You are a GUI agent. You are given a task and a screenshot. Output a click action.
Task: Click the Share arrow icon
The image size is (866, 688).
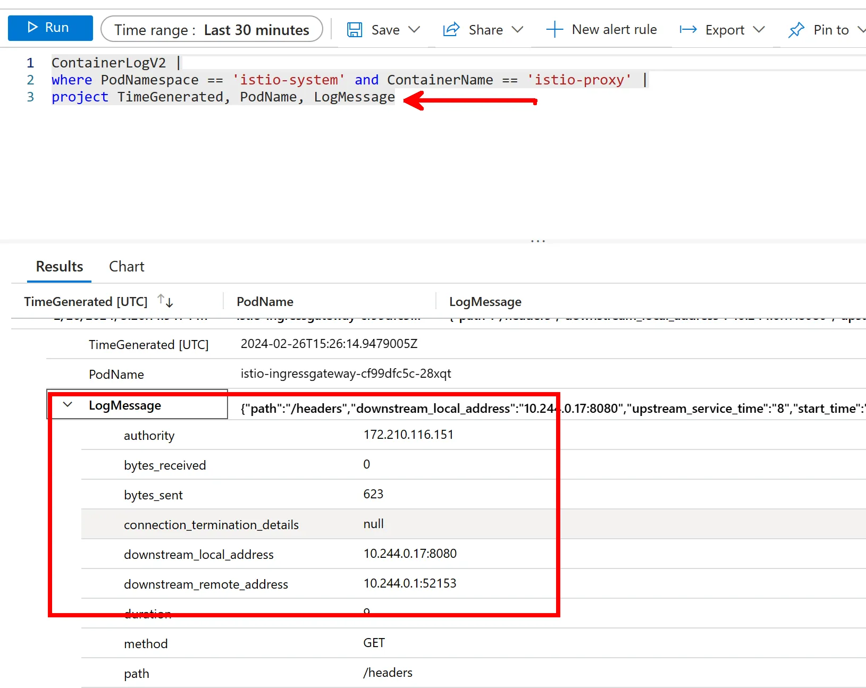click(451, 30)
